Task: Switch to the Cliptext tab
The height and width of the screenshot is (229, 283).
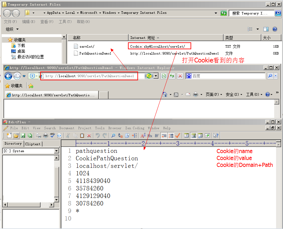Action: pos(33,144)
